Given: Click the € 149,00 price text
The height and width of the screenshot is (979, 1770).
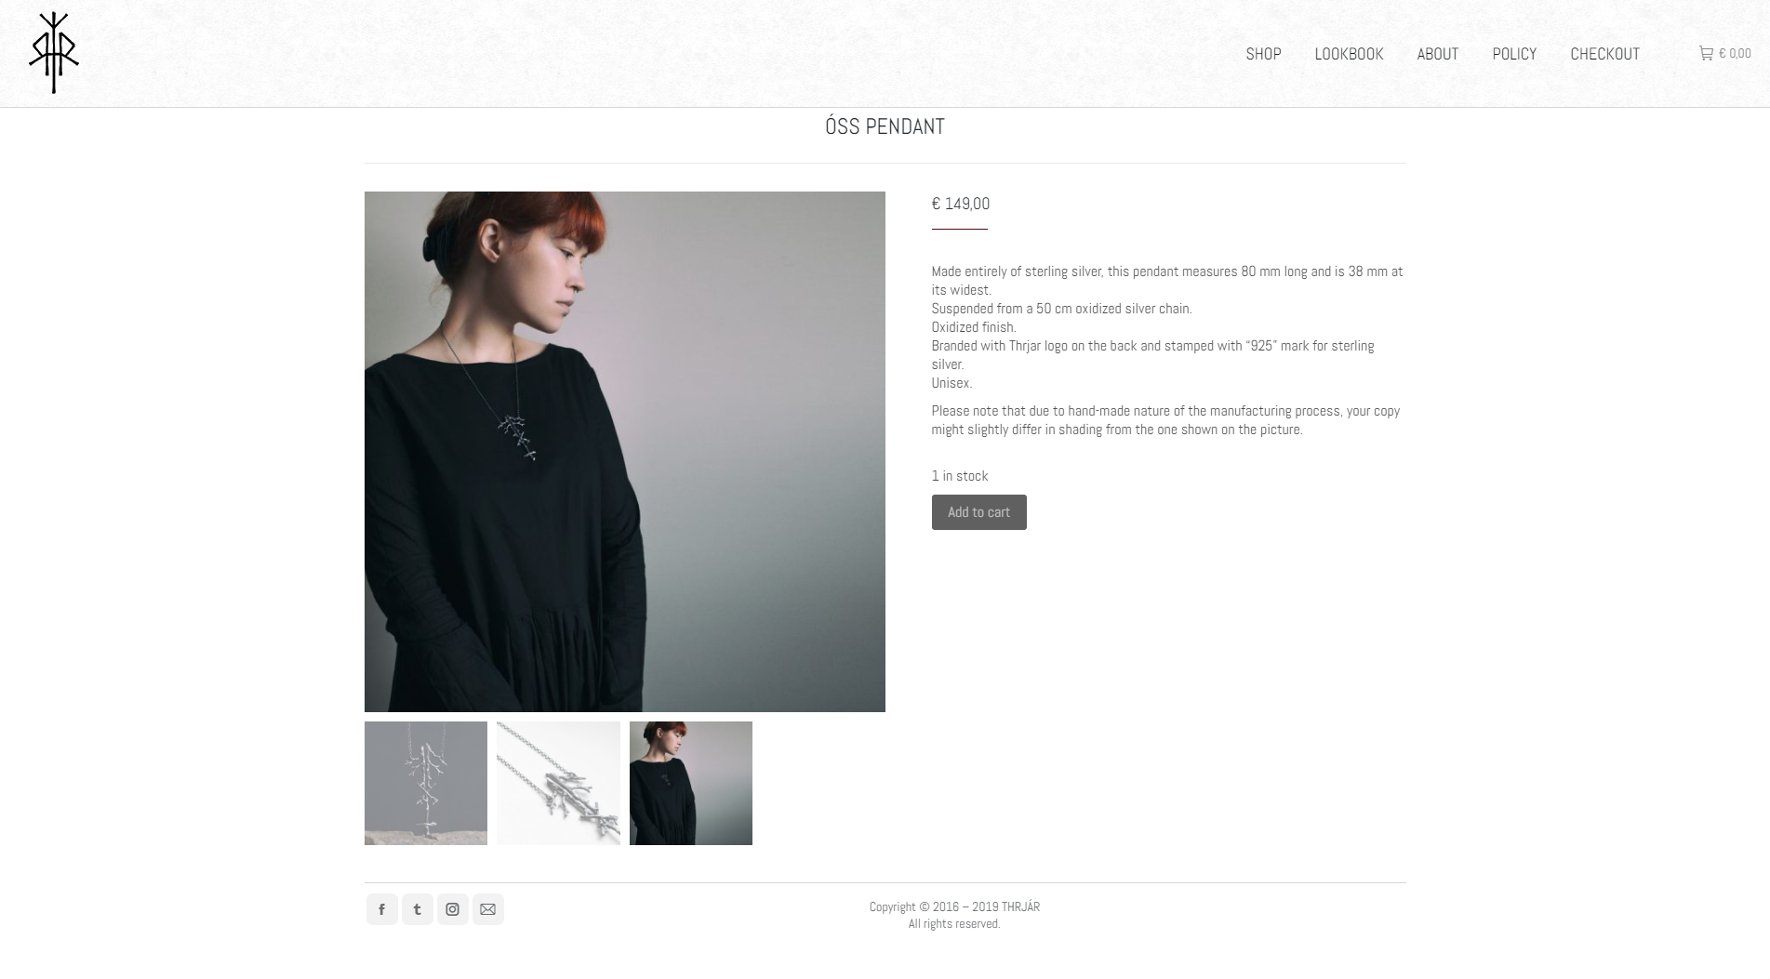Looking at the screenshot, I should point(961,204).
